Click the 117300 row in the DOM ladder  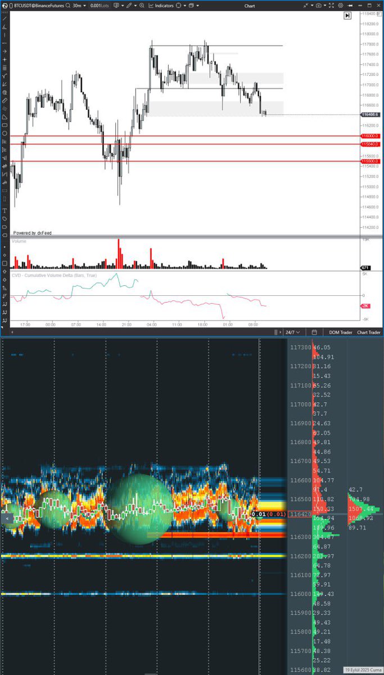[301, 348]
